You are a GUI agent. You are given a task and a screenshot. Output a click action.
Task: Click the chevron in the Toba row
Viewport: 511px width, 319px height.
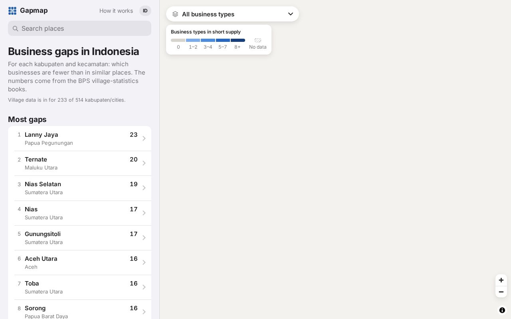click(x=144, y=287)
